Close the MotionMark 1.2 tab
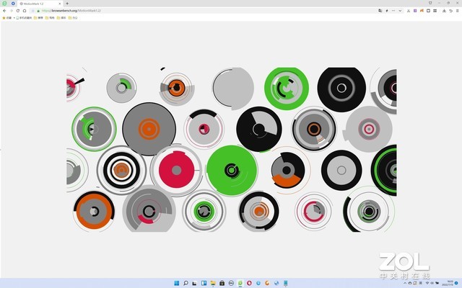Viewport: 462px width, 288px height. point(60,4)
